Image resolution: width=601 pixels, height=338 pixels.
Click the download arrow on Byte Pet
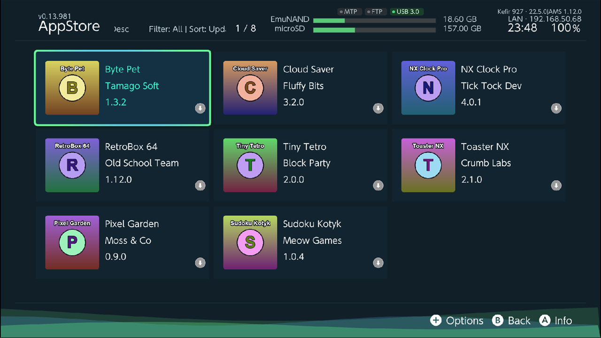pyautogui.click(x=200, y=108)
